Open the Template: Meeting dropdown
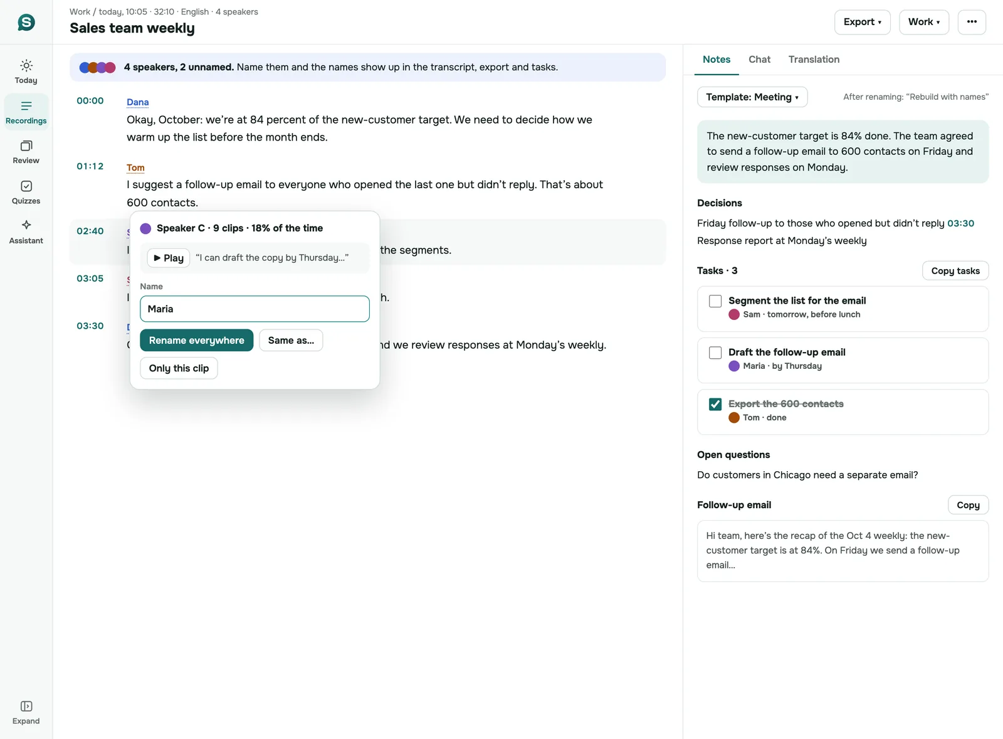 752,97
